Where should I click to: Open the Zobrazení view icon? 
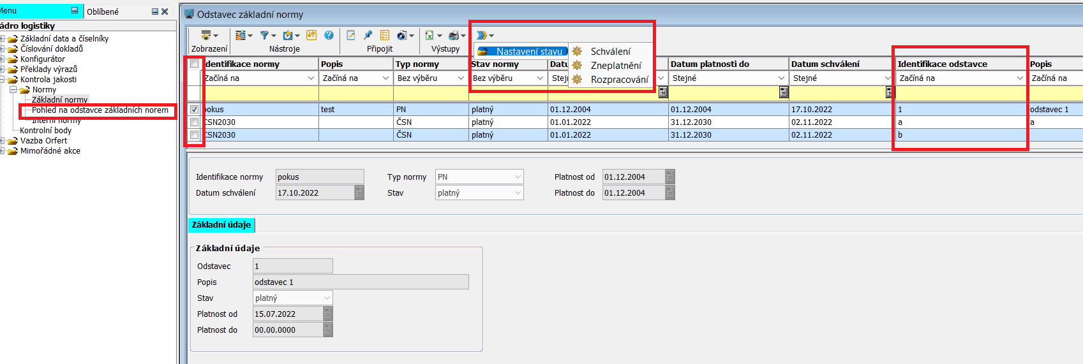pos(205,36)
